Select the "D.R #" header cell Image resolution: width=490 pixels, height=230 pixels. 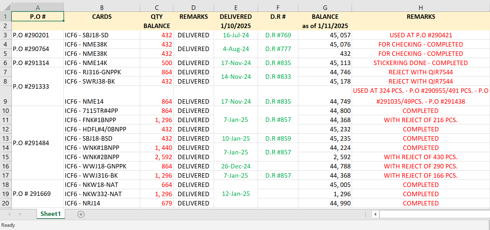pyautogui.click(x=278, y=17)
